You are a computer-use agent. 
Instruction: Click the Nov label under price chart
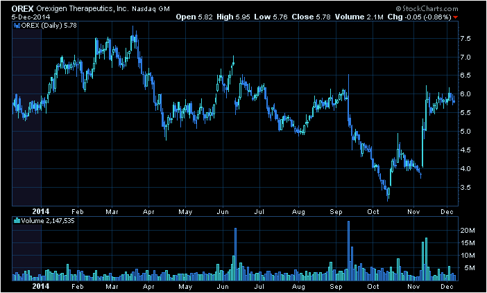[x=413, y=212]
